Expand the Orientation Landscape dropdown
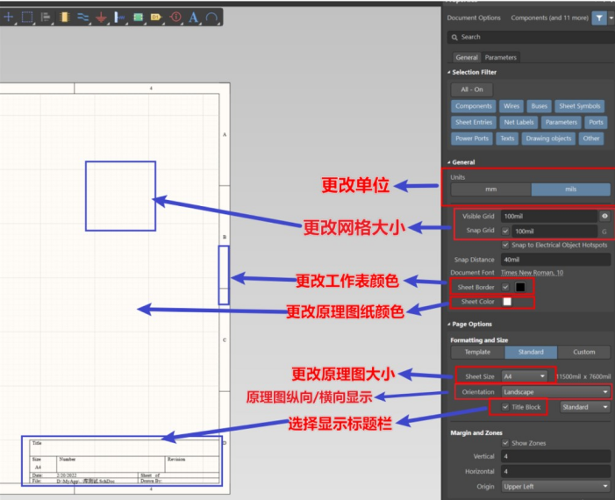This screenshot has height=500, width=615. (554, 391)
